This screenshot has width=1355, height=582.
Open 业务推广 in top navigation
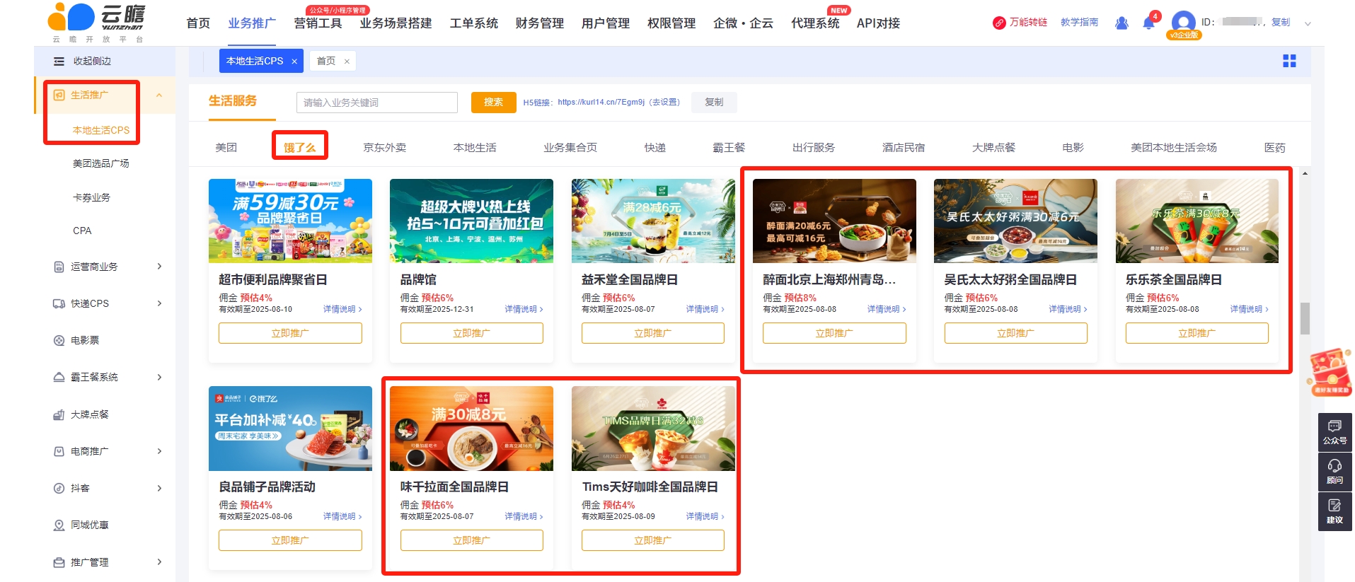click(252, 23)
